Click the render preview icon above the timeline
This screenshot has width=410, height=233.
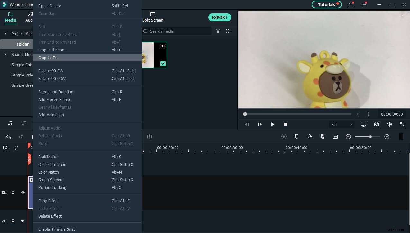pos(284,136)
